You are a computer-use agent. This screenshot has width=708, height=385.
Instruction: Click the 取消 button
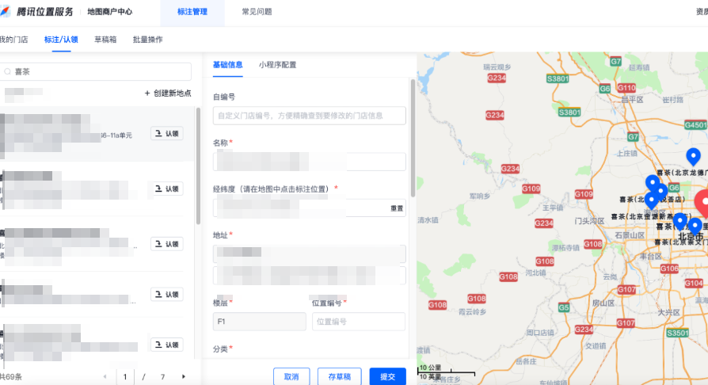pyautogui.click(x=291, y=376)
